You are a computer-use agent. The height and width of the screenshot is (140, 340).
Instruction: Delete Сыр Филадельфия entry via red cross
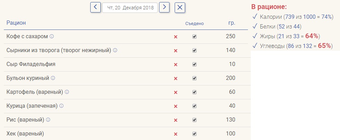(x=176, y=65)
